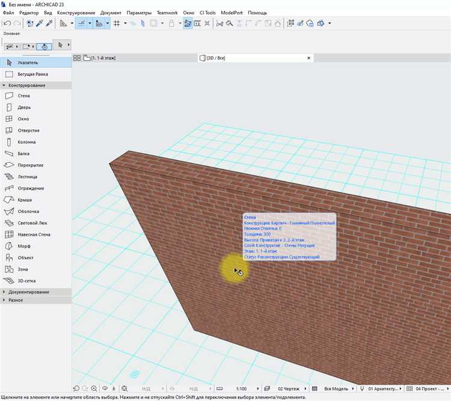
Task: Close the 3D / Все tab
Action: pos(309,58)
